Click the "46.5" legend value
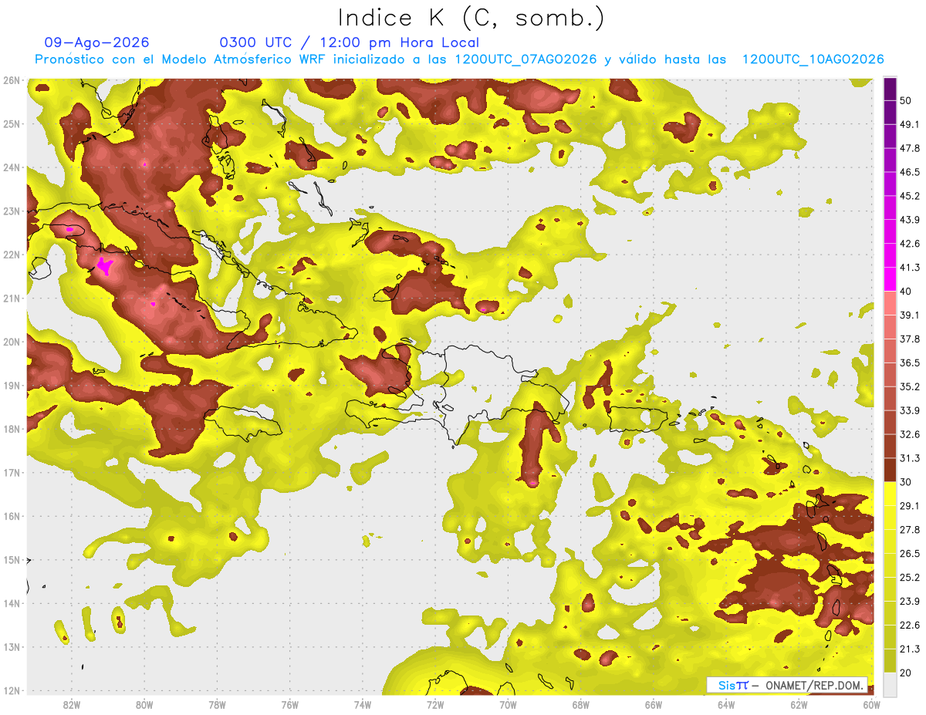Screen dimensions: 926x715 tap(909, 172)
